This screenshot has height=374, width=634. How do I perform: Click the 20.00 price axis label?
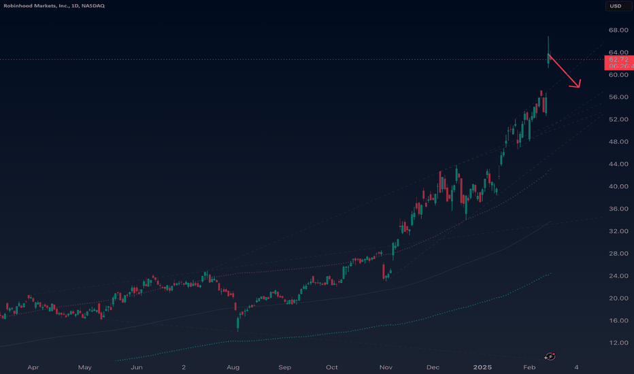click(x=618, y=298)
